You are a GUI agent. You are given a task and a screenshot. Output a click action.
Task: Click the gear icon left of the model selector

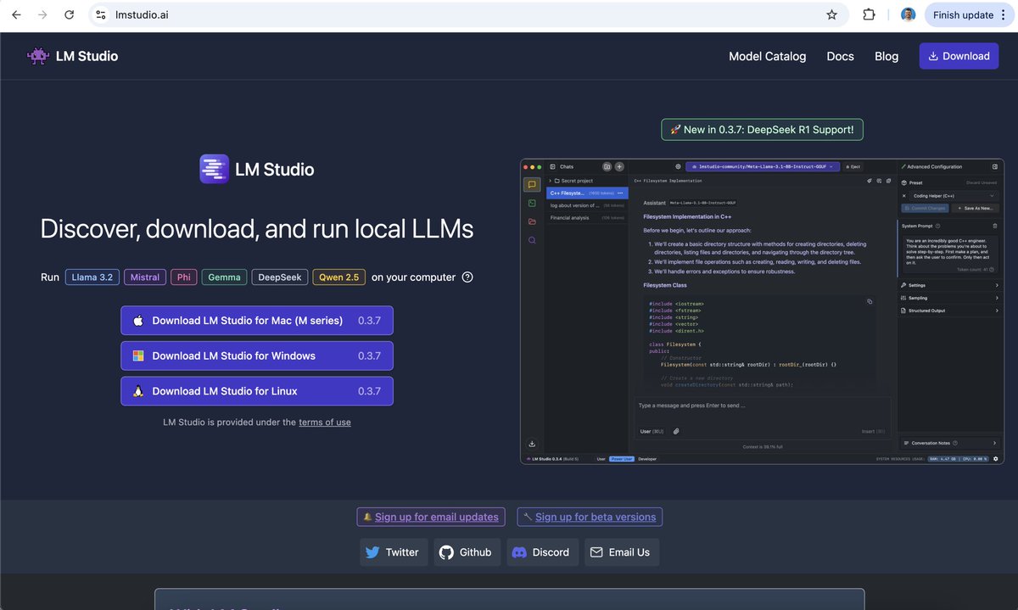[x=678, y=167]
